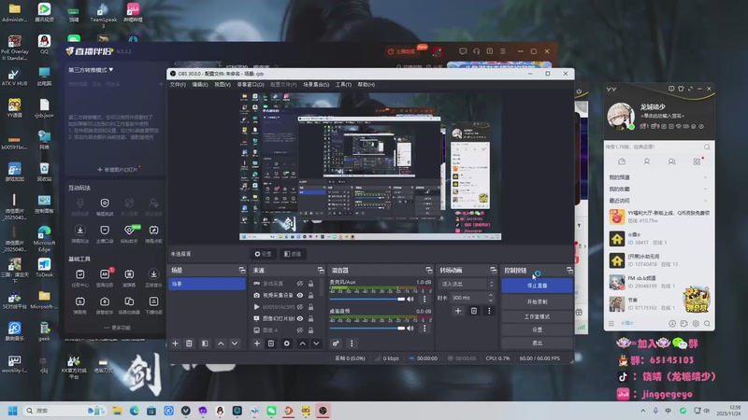Delete selected source with trash icon
Viewport: 748px width, 420px height.
point(271,343)
